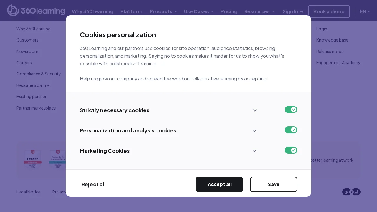This screenshot has width=377, height=212.
Task: Click the 360Learning logo
Action: [36, 11]
